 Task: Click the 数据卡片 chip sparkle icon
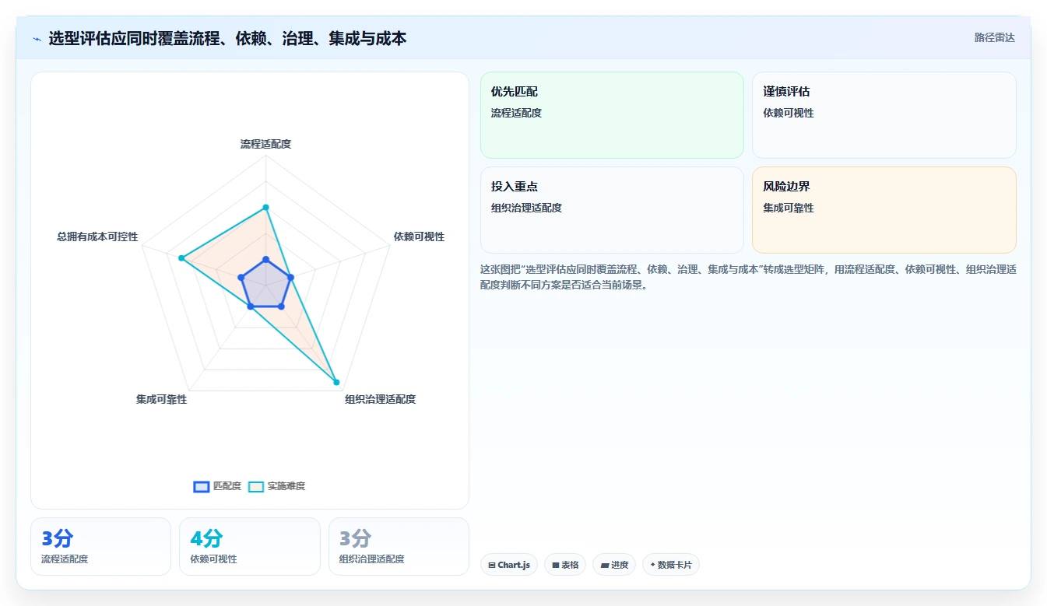652,565
